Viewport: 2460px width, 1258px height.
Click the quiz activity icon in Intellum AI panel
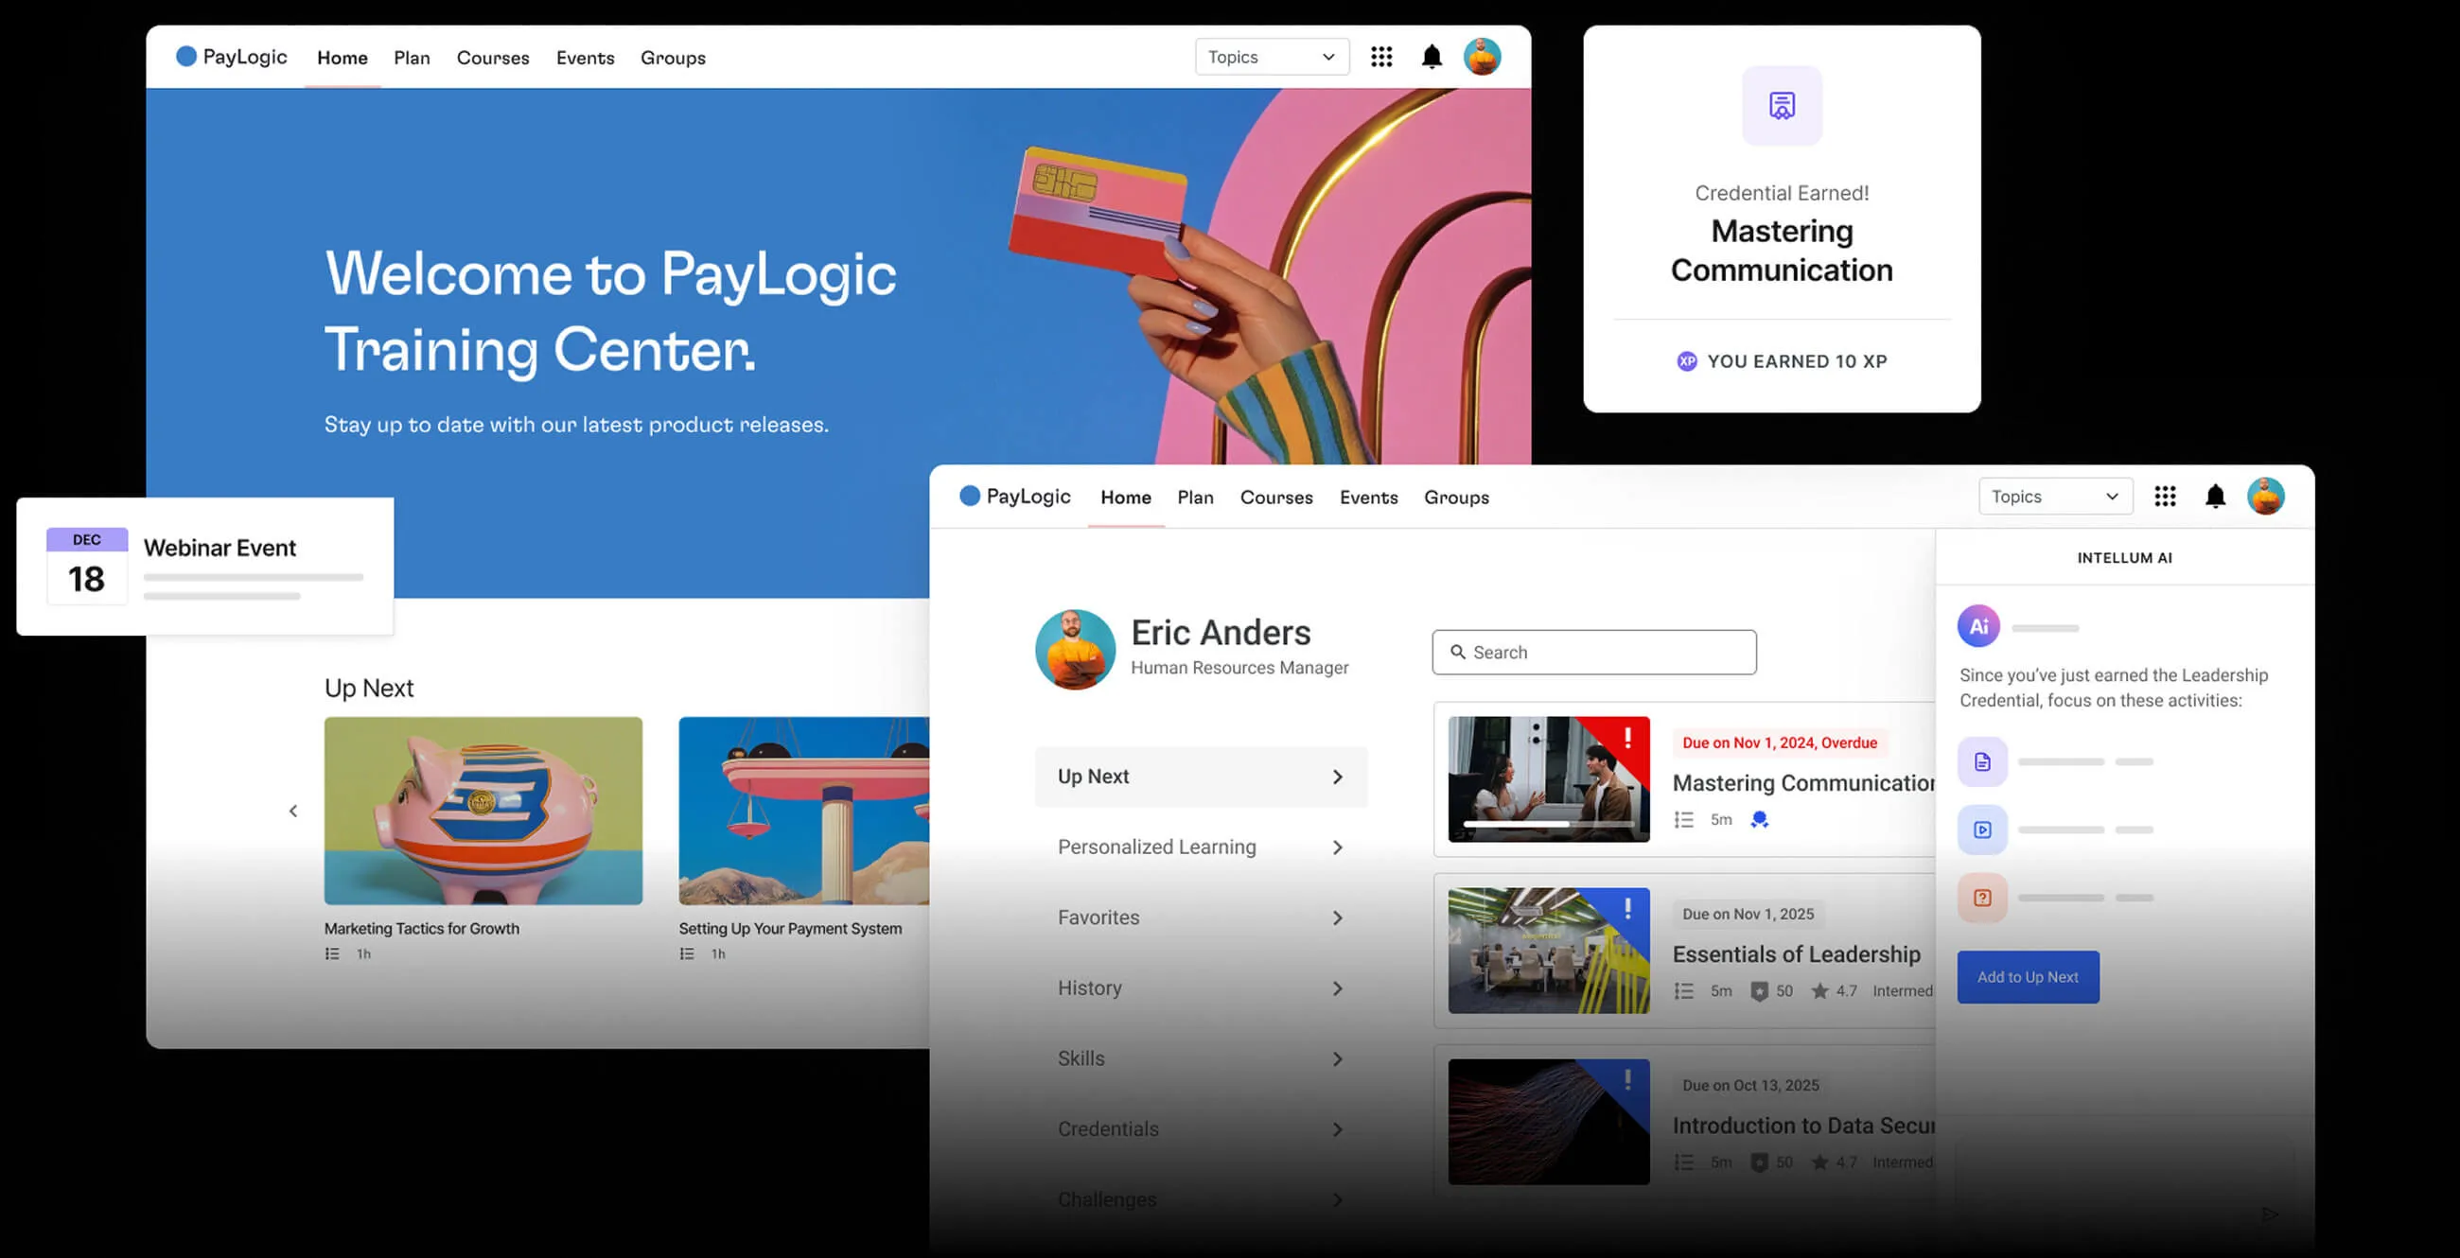1982,898
